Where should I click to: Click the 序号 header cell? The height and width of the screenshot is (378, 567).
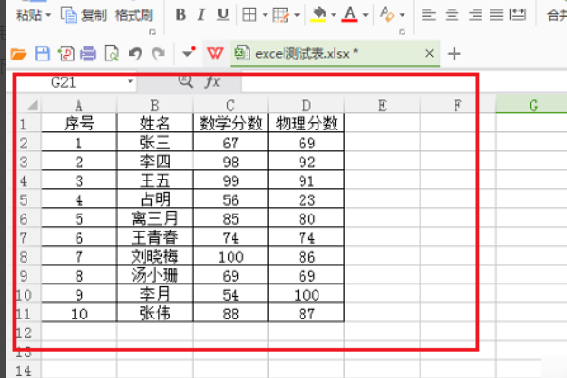[79, 124]
